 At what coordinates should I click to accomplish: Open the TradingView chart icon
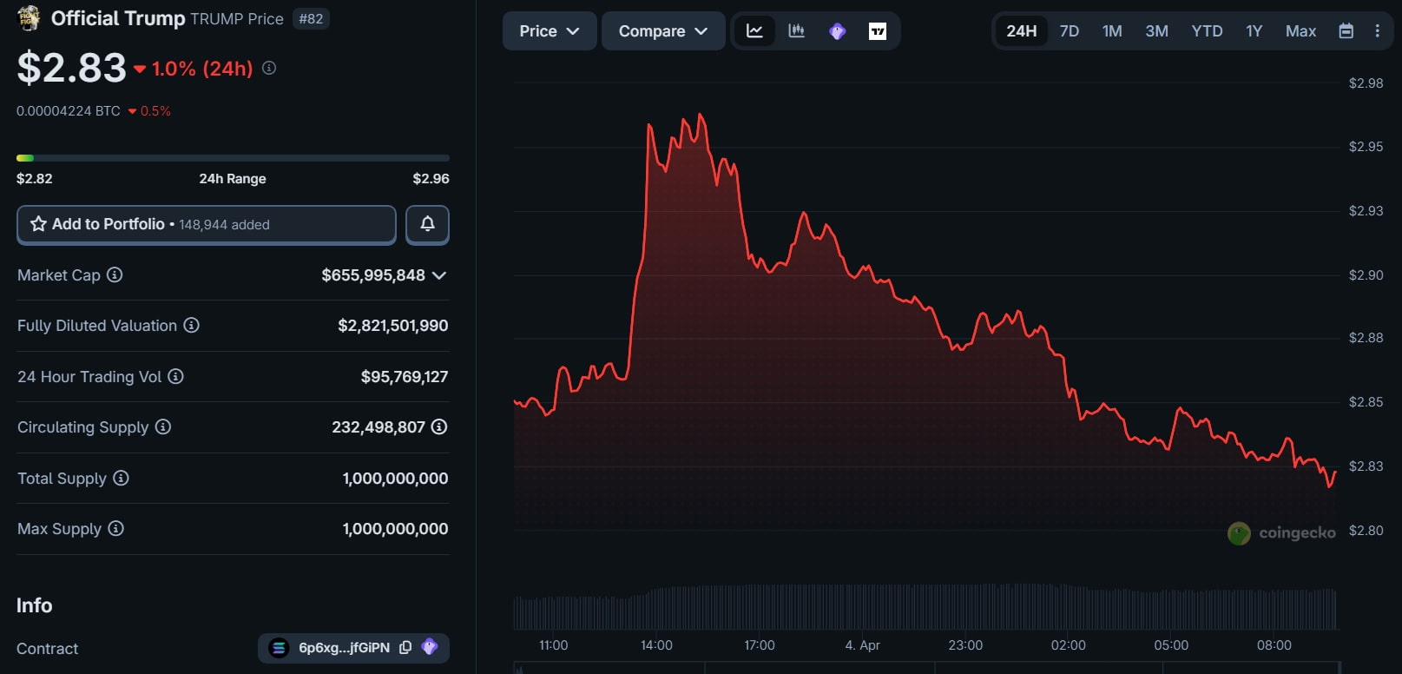click(878, 31)
